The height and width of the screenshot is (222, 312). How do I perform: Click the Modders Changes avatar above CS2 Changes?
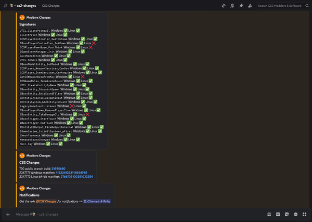click(x=22, y=155)
